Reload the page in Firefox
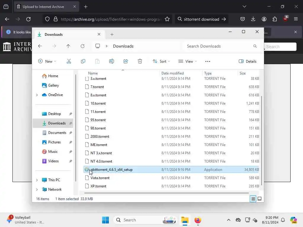This screenshot has width=303, height=227. pos(28,19)
